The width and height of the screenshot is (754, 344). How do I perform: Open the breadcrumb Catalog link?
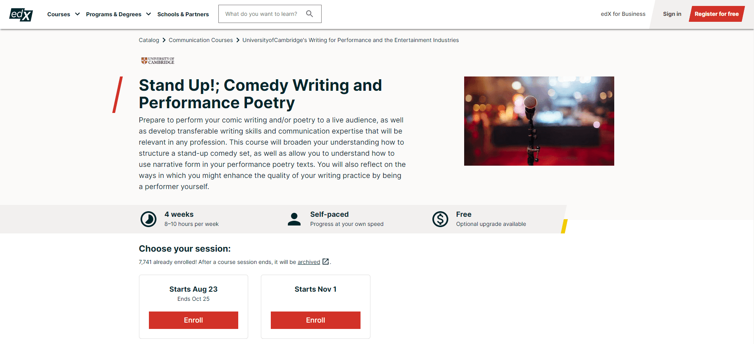coord(149,40)
